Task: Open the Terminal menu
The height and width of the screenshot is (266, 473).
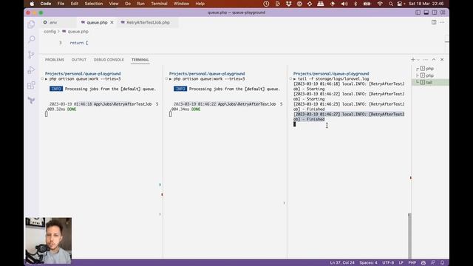Action: coord(159,4)
